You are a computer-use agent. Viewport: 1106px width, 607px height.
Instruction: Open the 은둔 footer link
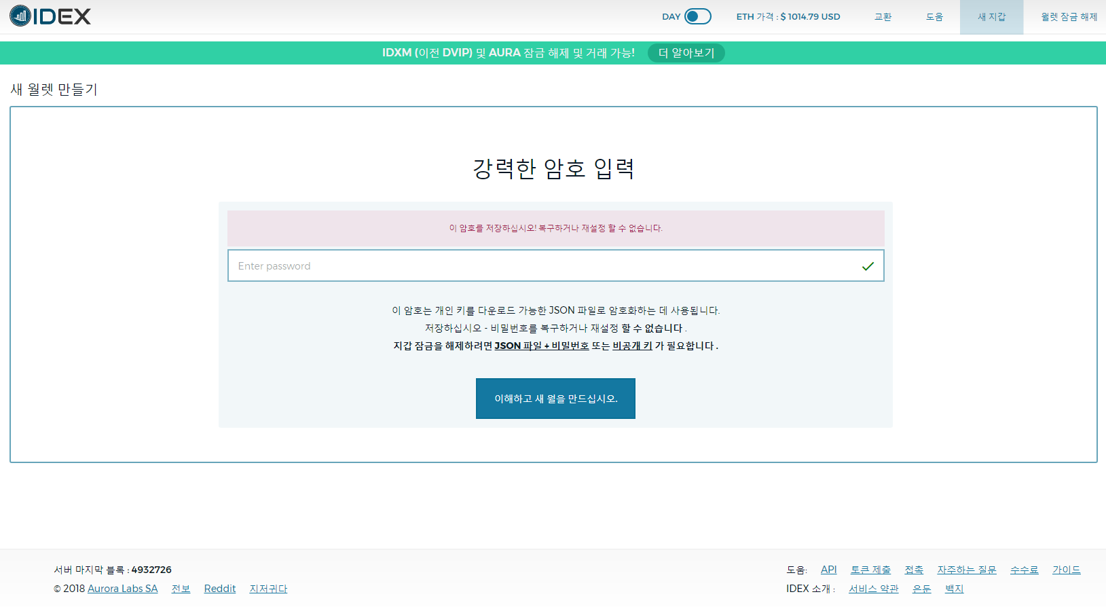(x=921, y=589)
